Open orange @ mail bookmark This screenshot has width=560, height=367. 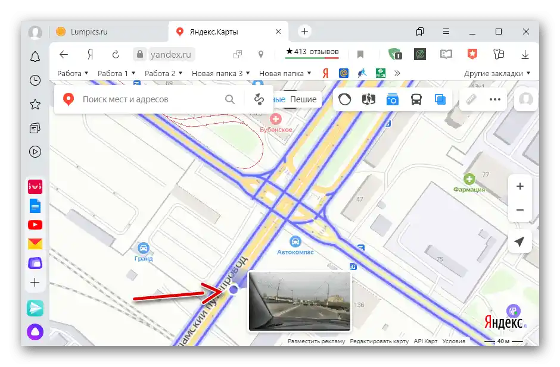(343, 74)
